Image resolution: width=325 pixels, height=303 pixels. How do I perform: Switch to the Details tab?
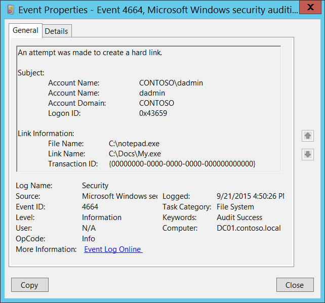(x=56, y=31)
